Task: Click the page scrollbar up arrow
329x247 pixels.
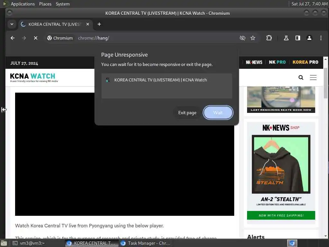Action: tap(326, 59)
